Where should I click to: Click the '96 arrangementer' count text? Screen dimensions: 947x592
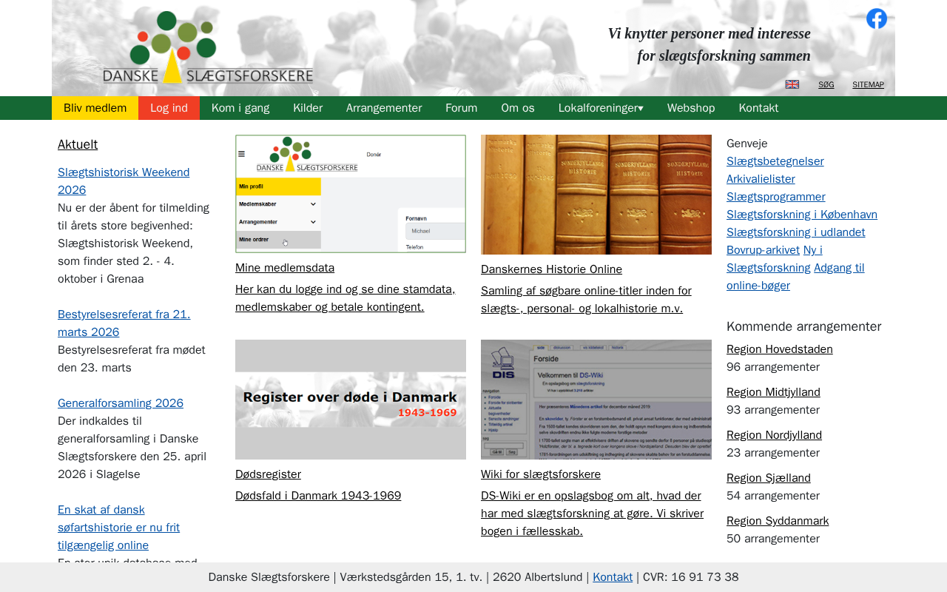[773, 367]
